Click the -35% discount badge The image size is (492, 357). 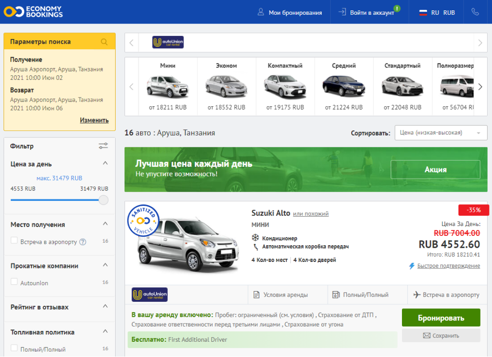tap(473, 210)
